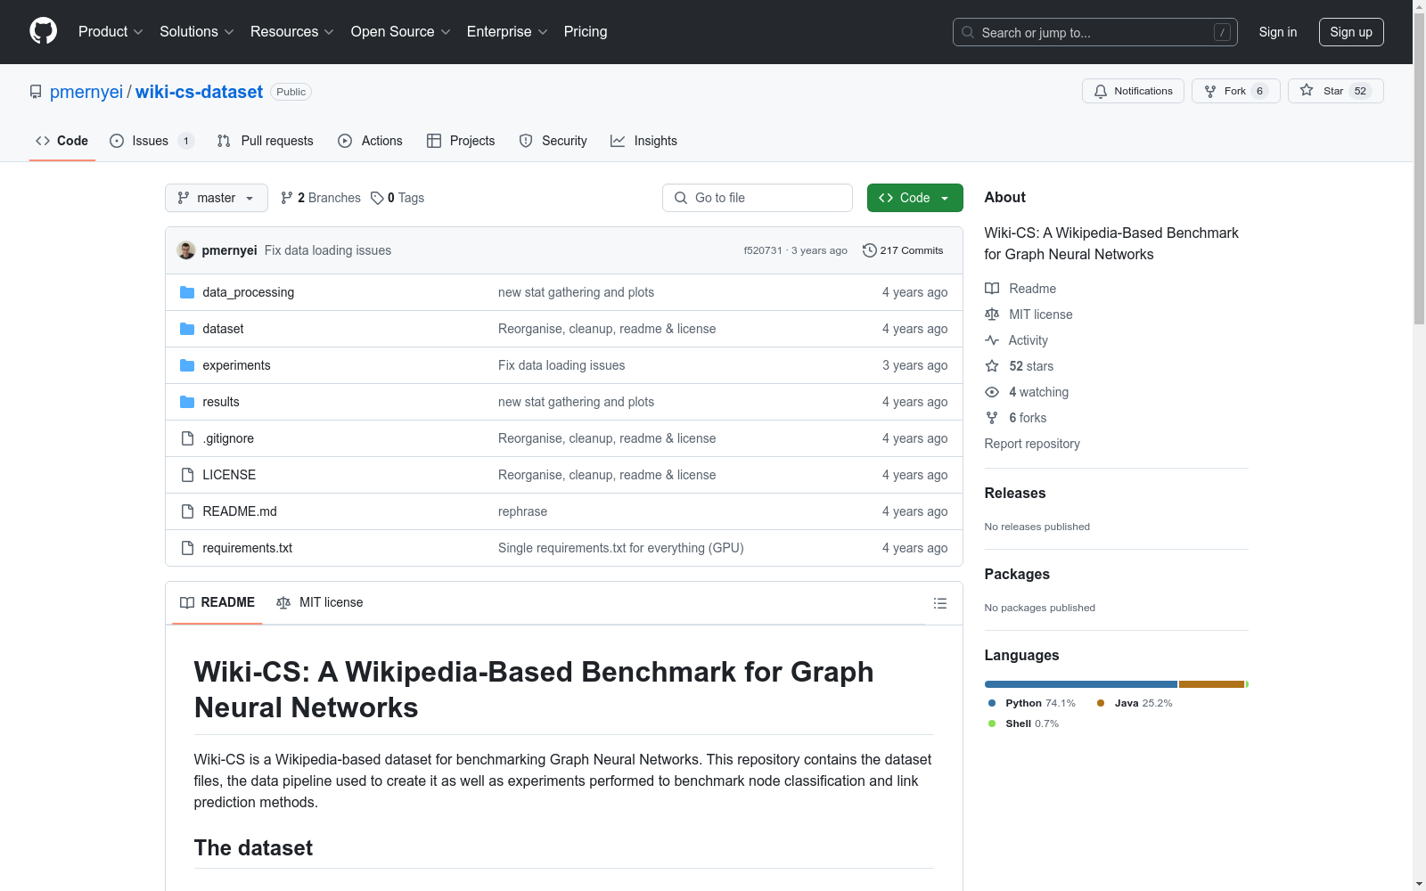The height and width of the screenshot is (891, 1426).
Task: Focus the Search or jump to field
Action: click(1095, 32)
